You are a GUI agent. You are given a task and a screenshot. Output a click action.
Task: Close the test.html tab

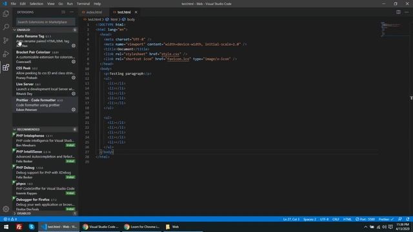click(136, 12)
